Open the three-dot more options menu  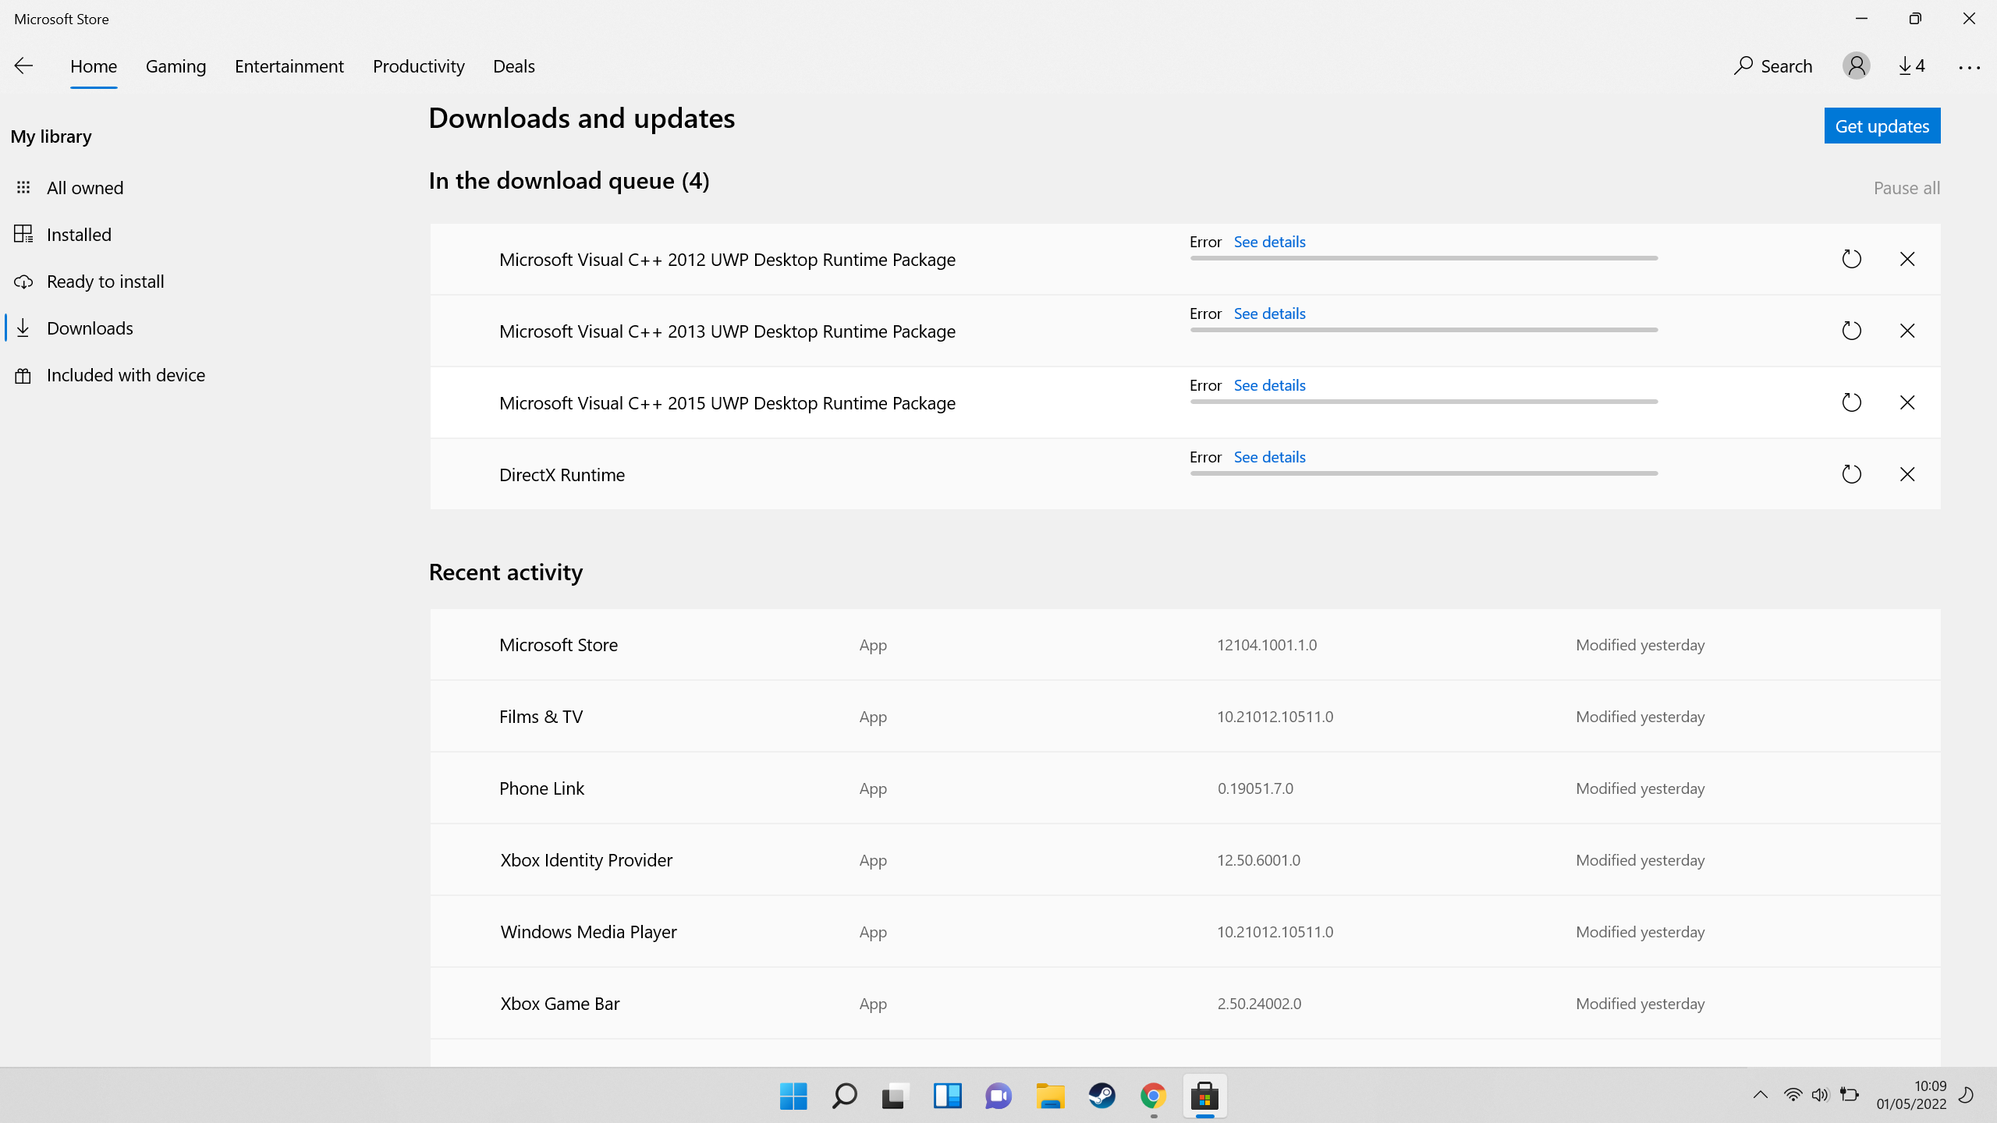[x=1969, y=68]
